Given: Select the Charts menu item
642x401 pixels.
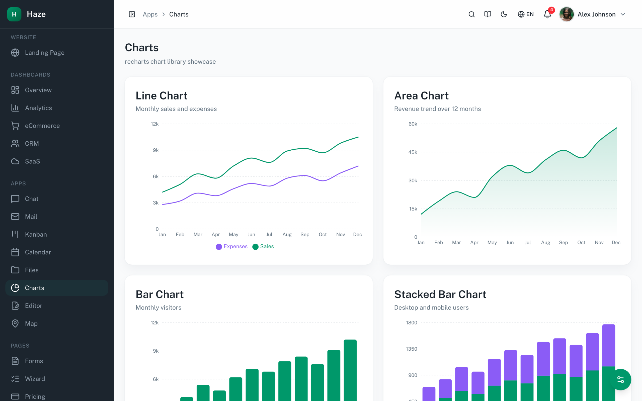Looking at the screenshot, I should (x=57, y=288).
